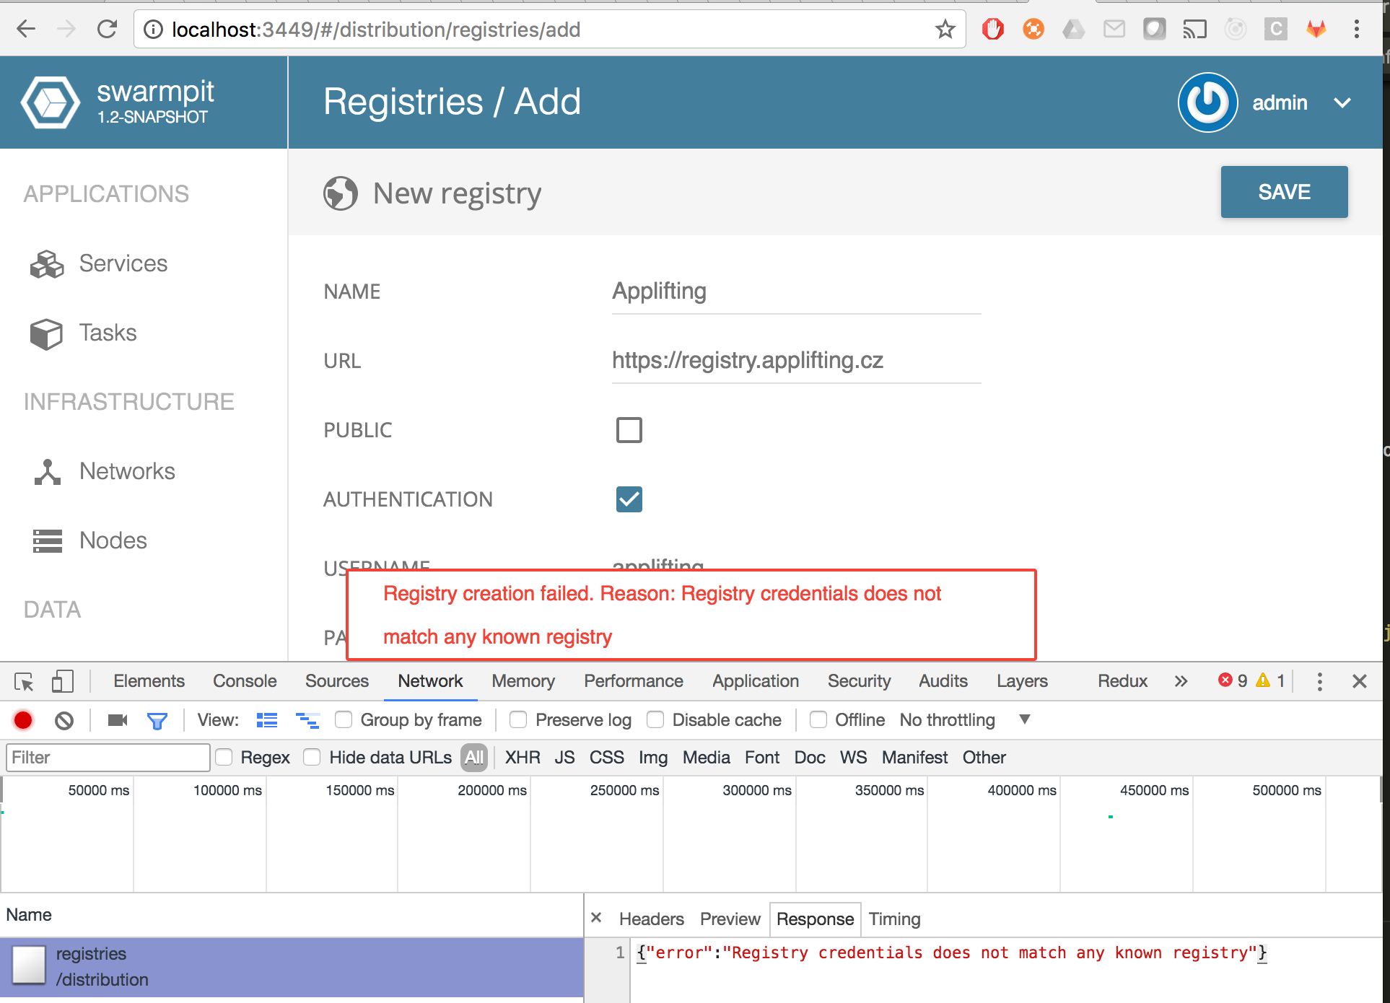Open the Networks page
Screen dimensions: 1390x1003
pyautogui.click(x=127, y=471)
